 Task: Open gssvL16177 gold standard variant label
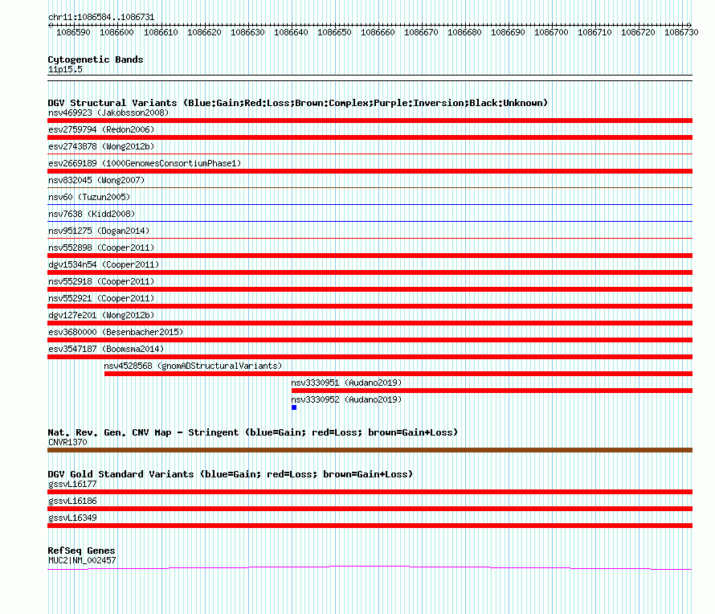[72, 484]
